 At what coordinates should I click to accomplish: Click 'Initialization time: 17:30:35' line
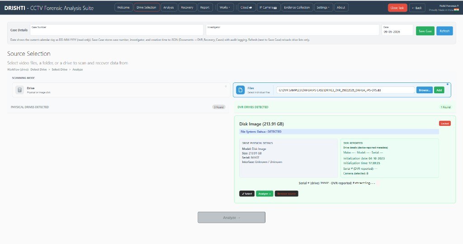[361, 163]
